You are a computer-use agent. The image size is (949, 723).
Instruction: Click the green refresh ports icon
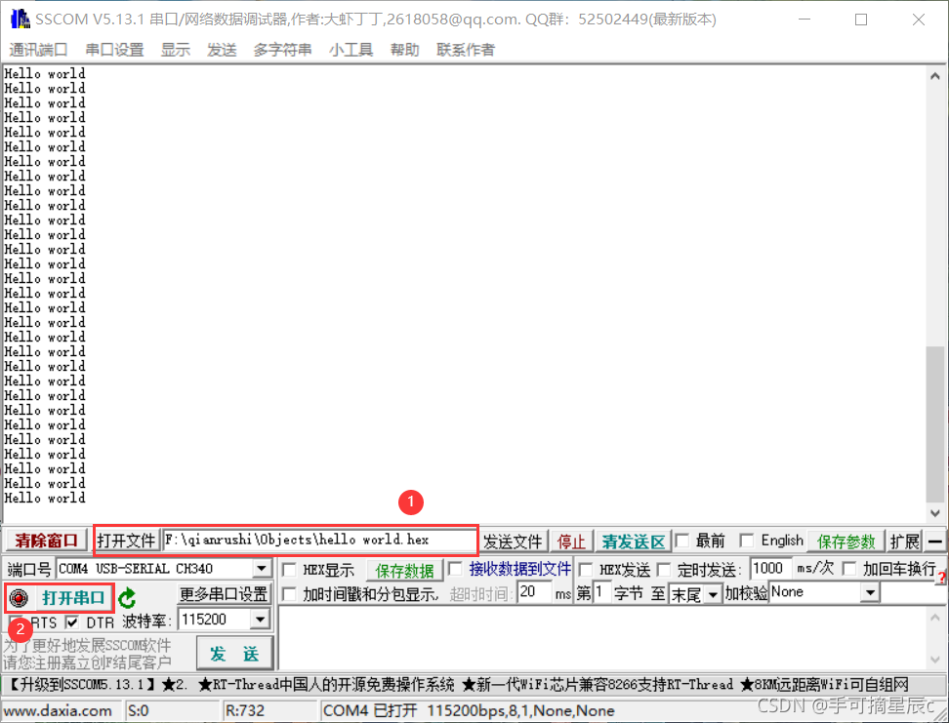pyautogui.click(x=127, y=598)
